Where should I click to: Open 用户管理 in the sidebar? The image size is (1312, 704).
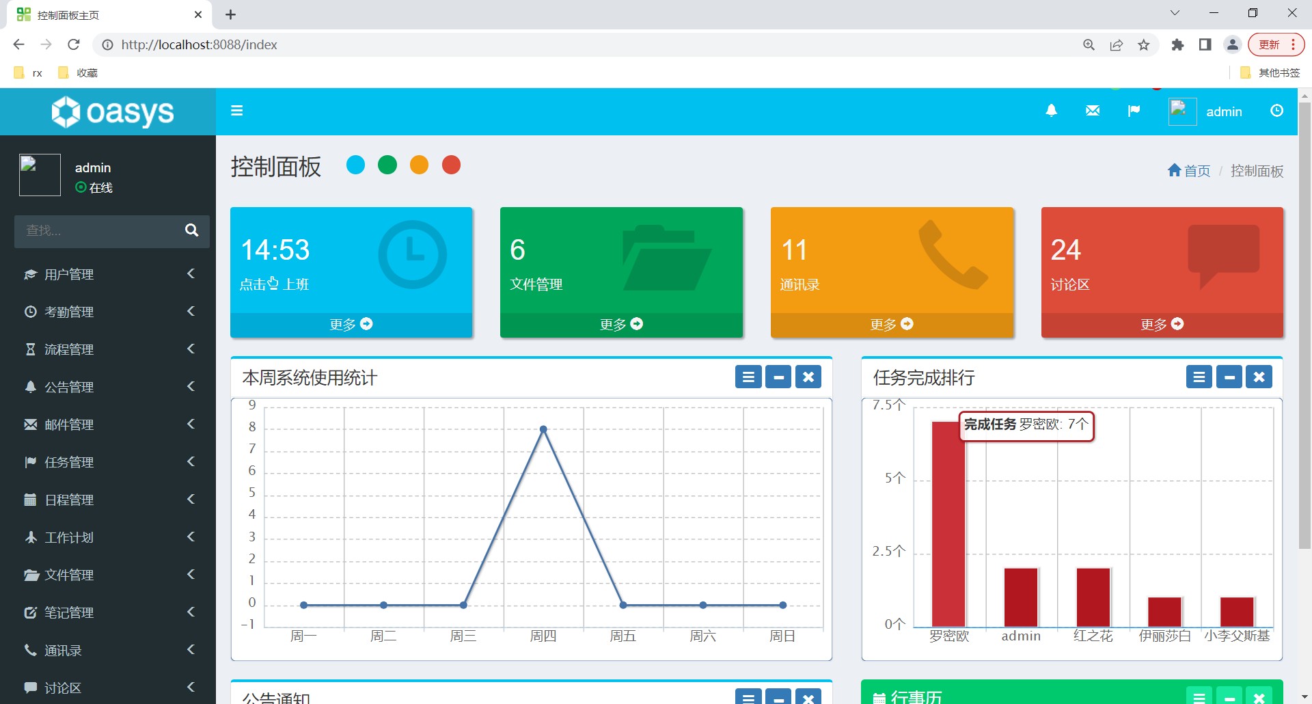108,274
